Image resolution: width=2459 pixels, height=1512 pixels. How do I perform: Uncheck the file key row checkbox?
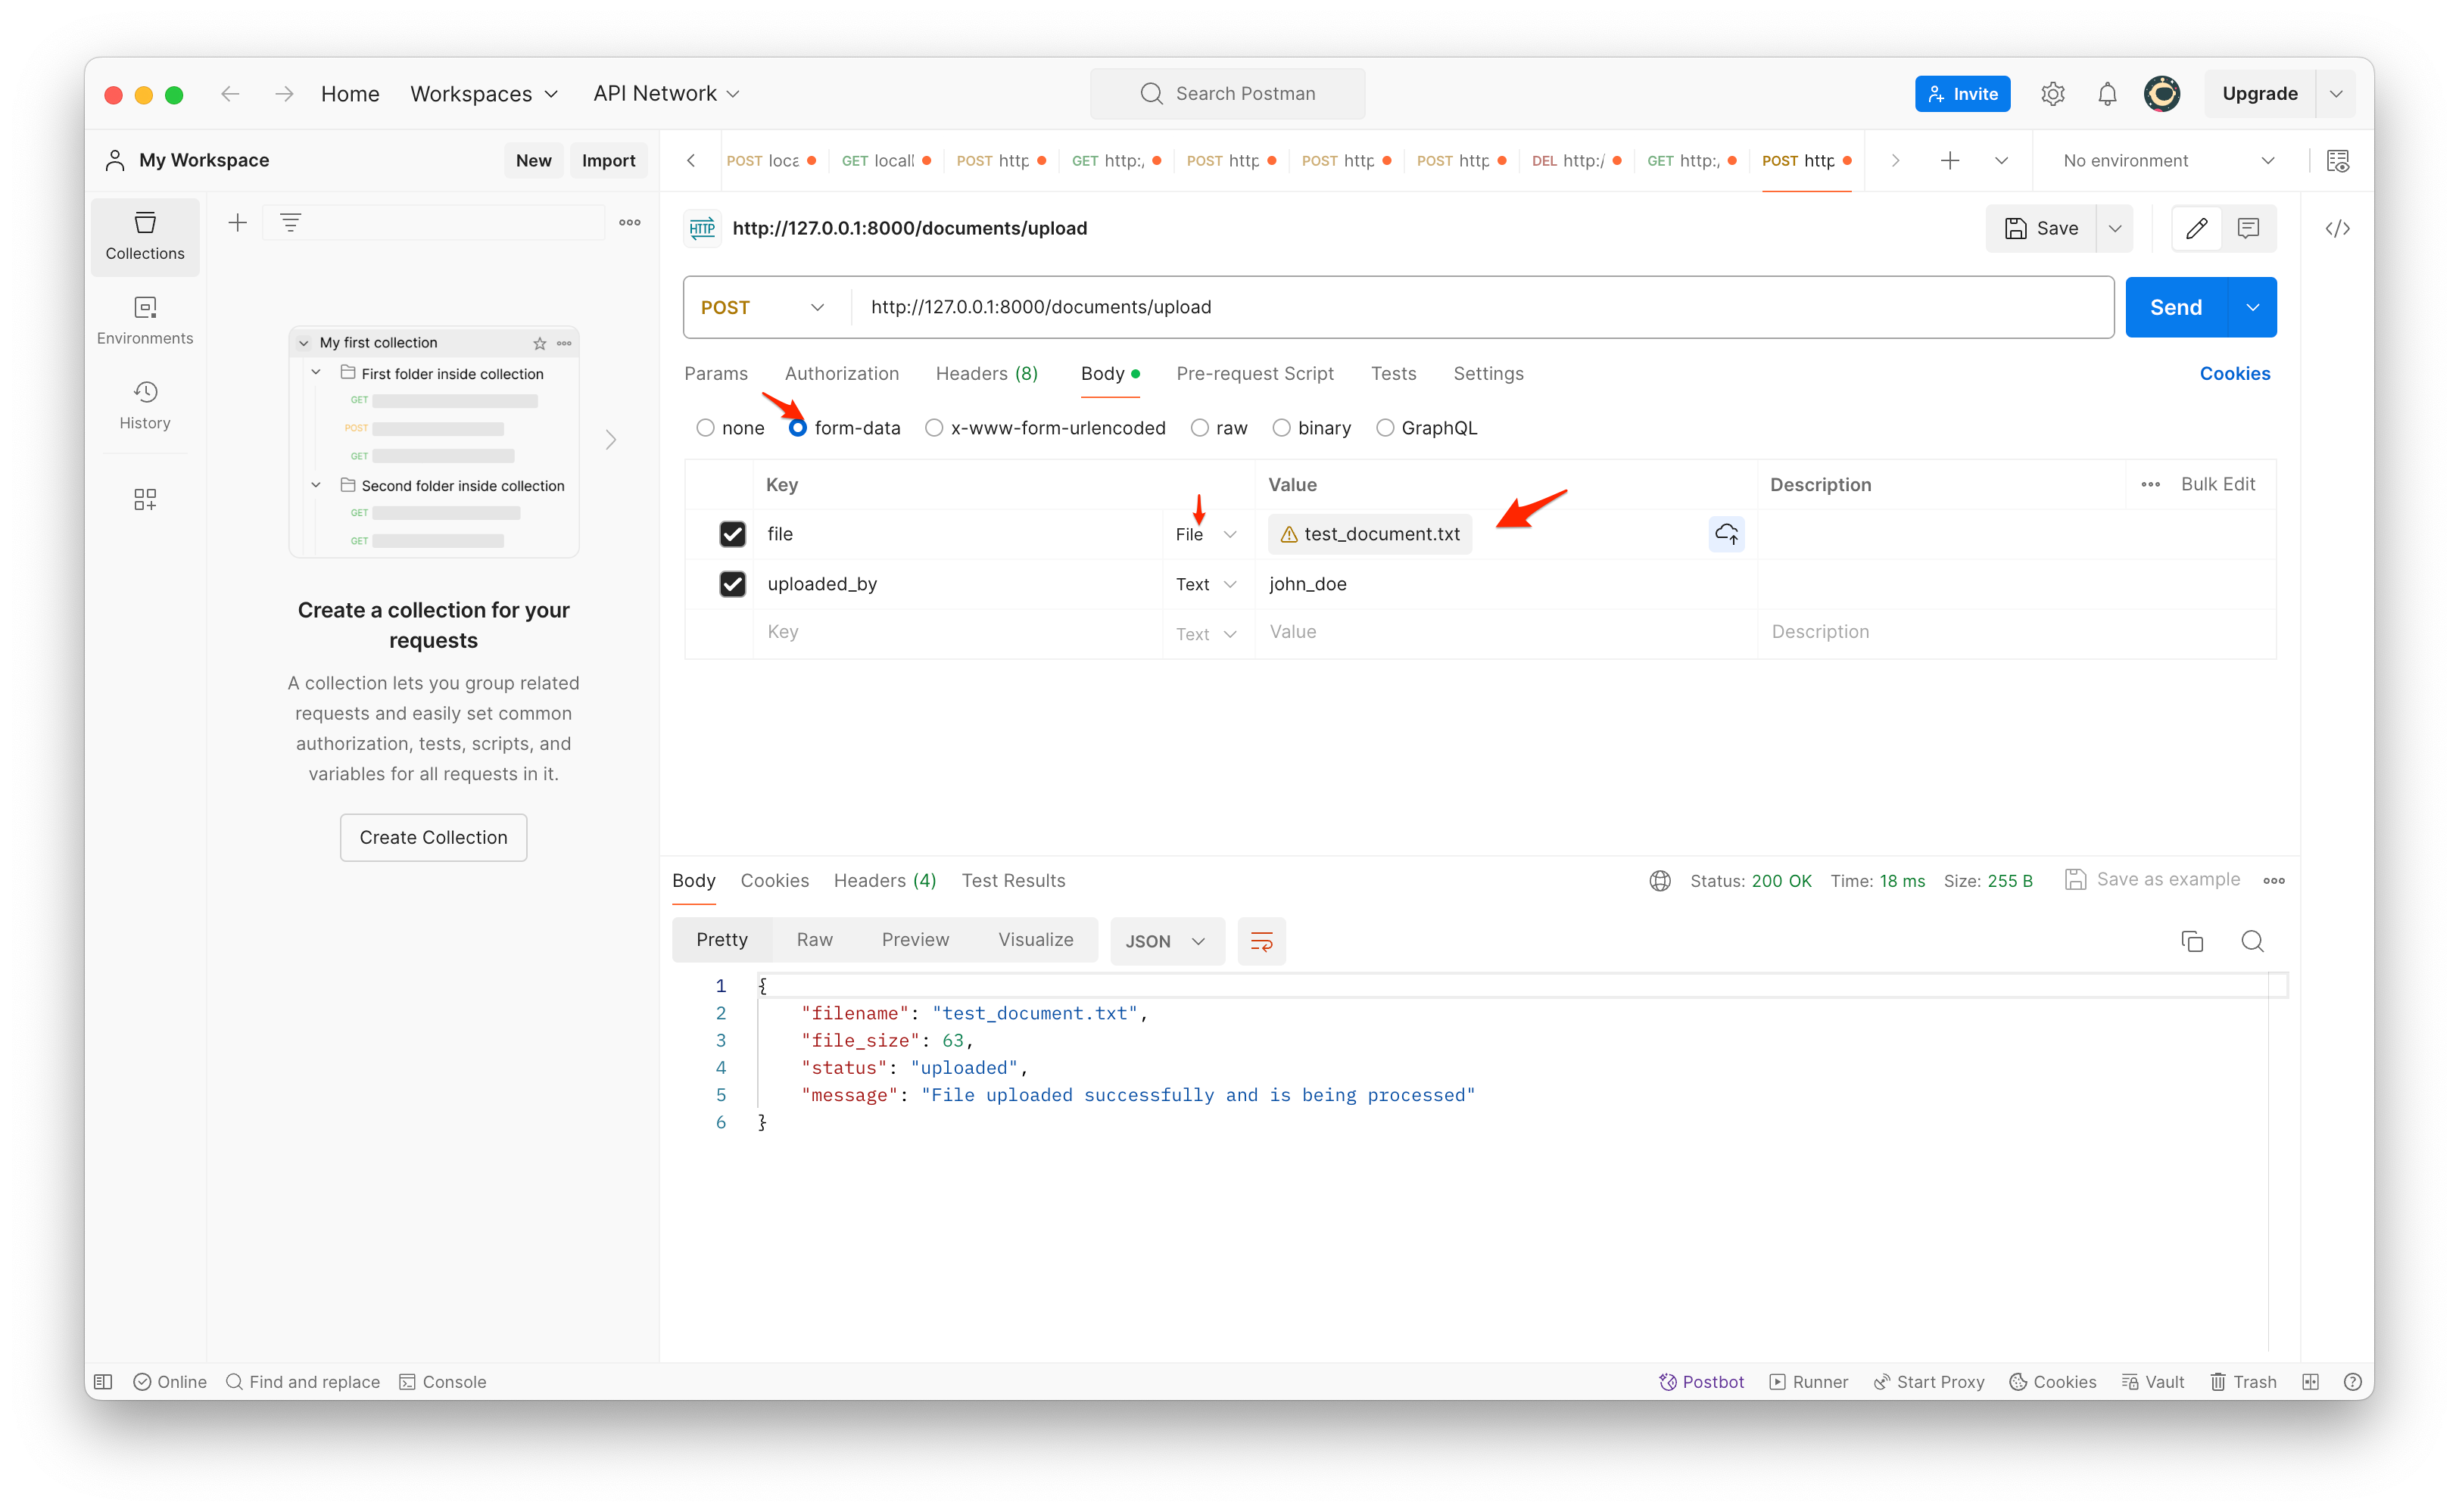click(732, 534)
